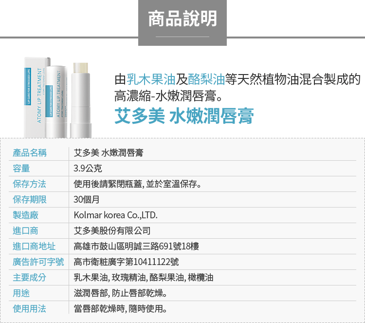
Task: Select the 容量 row label
Action: coord(21,169)
